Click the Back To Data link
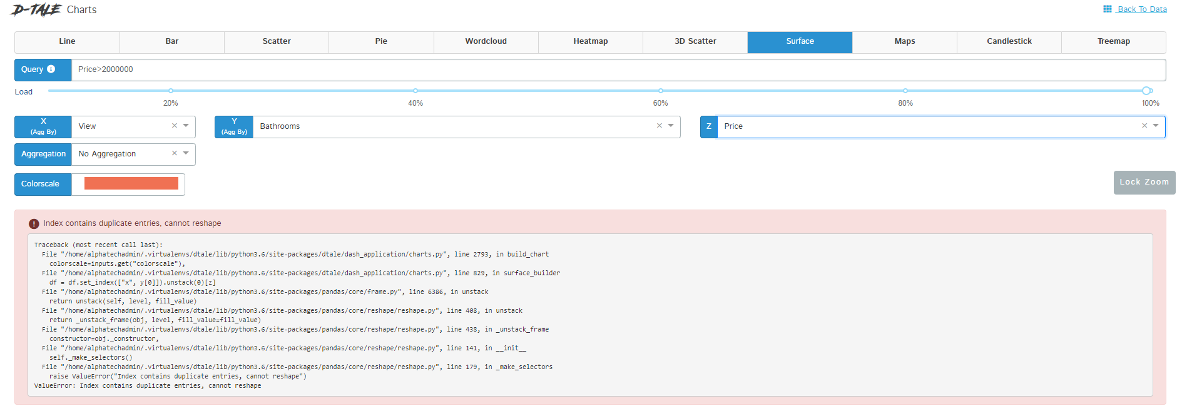Viewport: 1177px width, 416px height. click(x=1142, y=9)
